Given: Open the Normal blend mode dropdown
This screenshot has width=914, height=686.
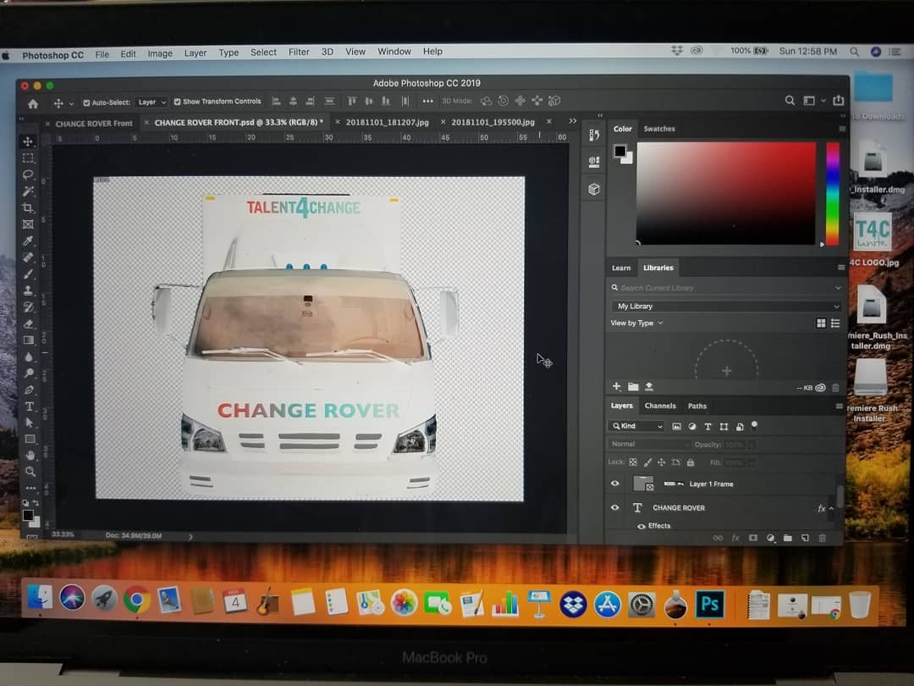Looking at the screenshot, I should pos(648,445).
